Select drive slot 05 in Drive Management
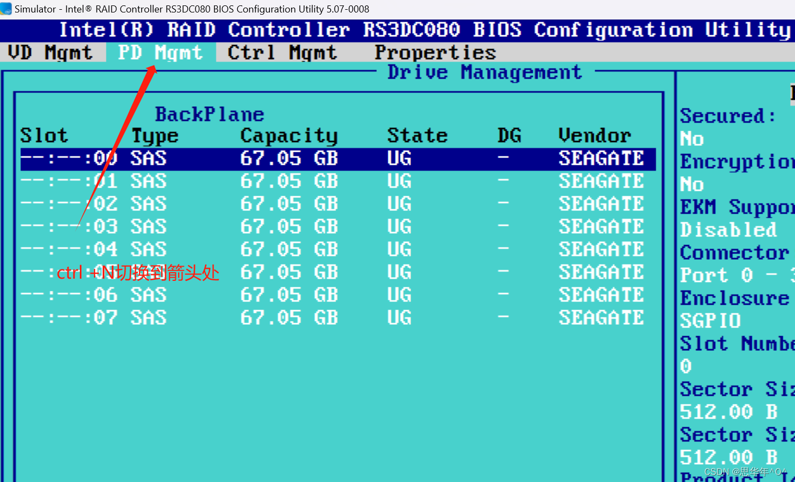This screenshot has height=482, width=795. pyautogui.click(x=326, y=272)
